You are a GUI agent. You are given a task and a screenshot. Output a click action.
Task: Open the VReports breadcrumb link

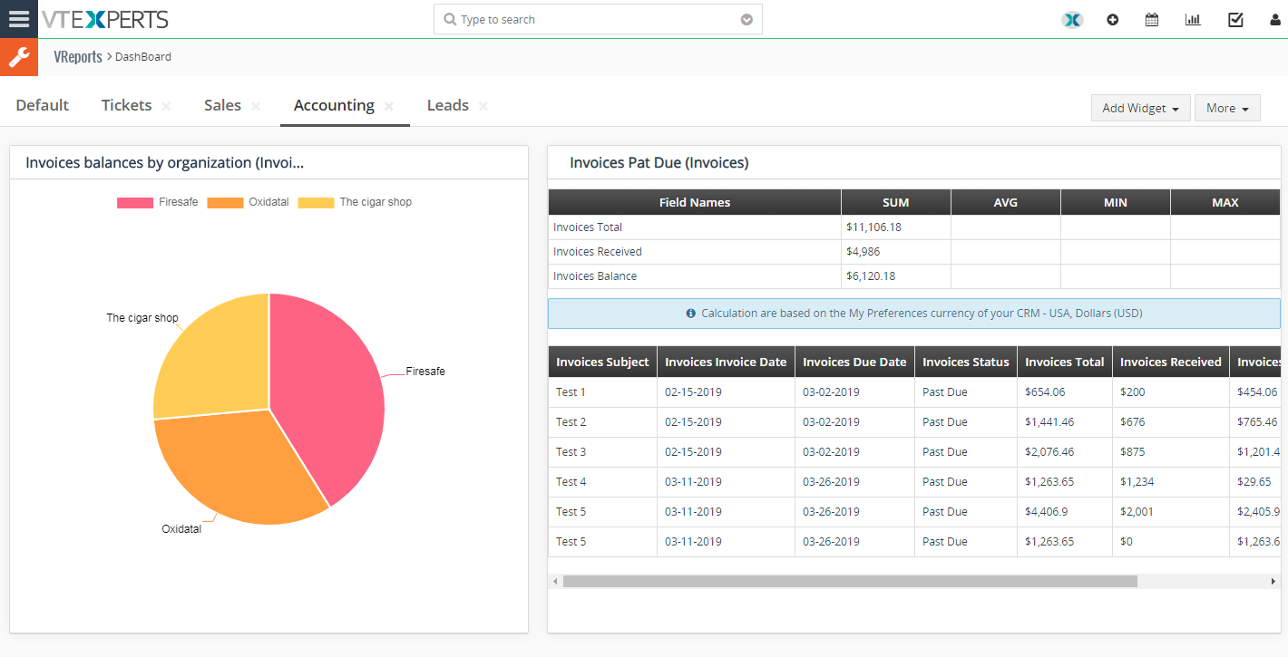pos(77,56)
